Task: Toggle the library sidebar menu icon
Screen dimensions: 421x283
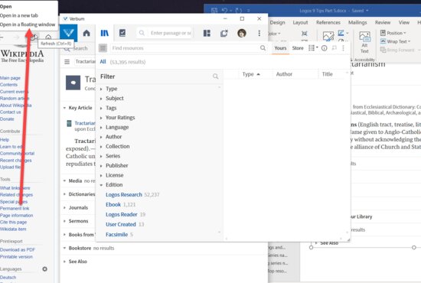Action: (103, 48)
